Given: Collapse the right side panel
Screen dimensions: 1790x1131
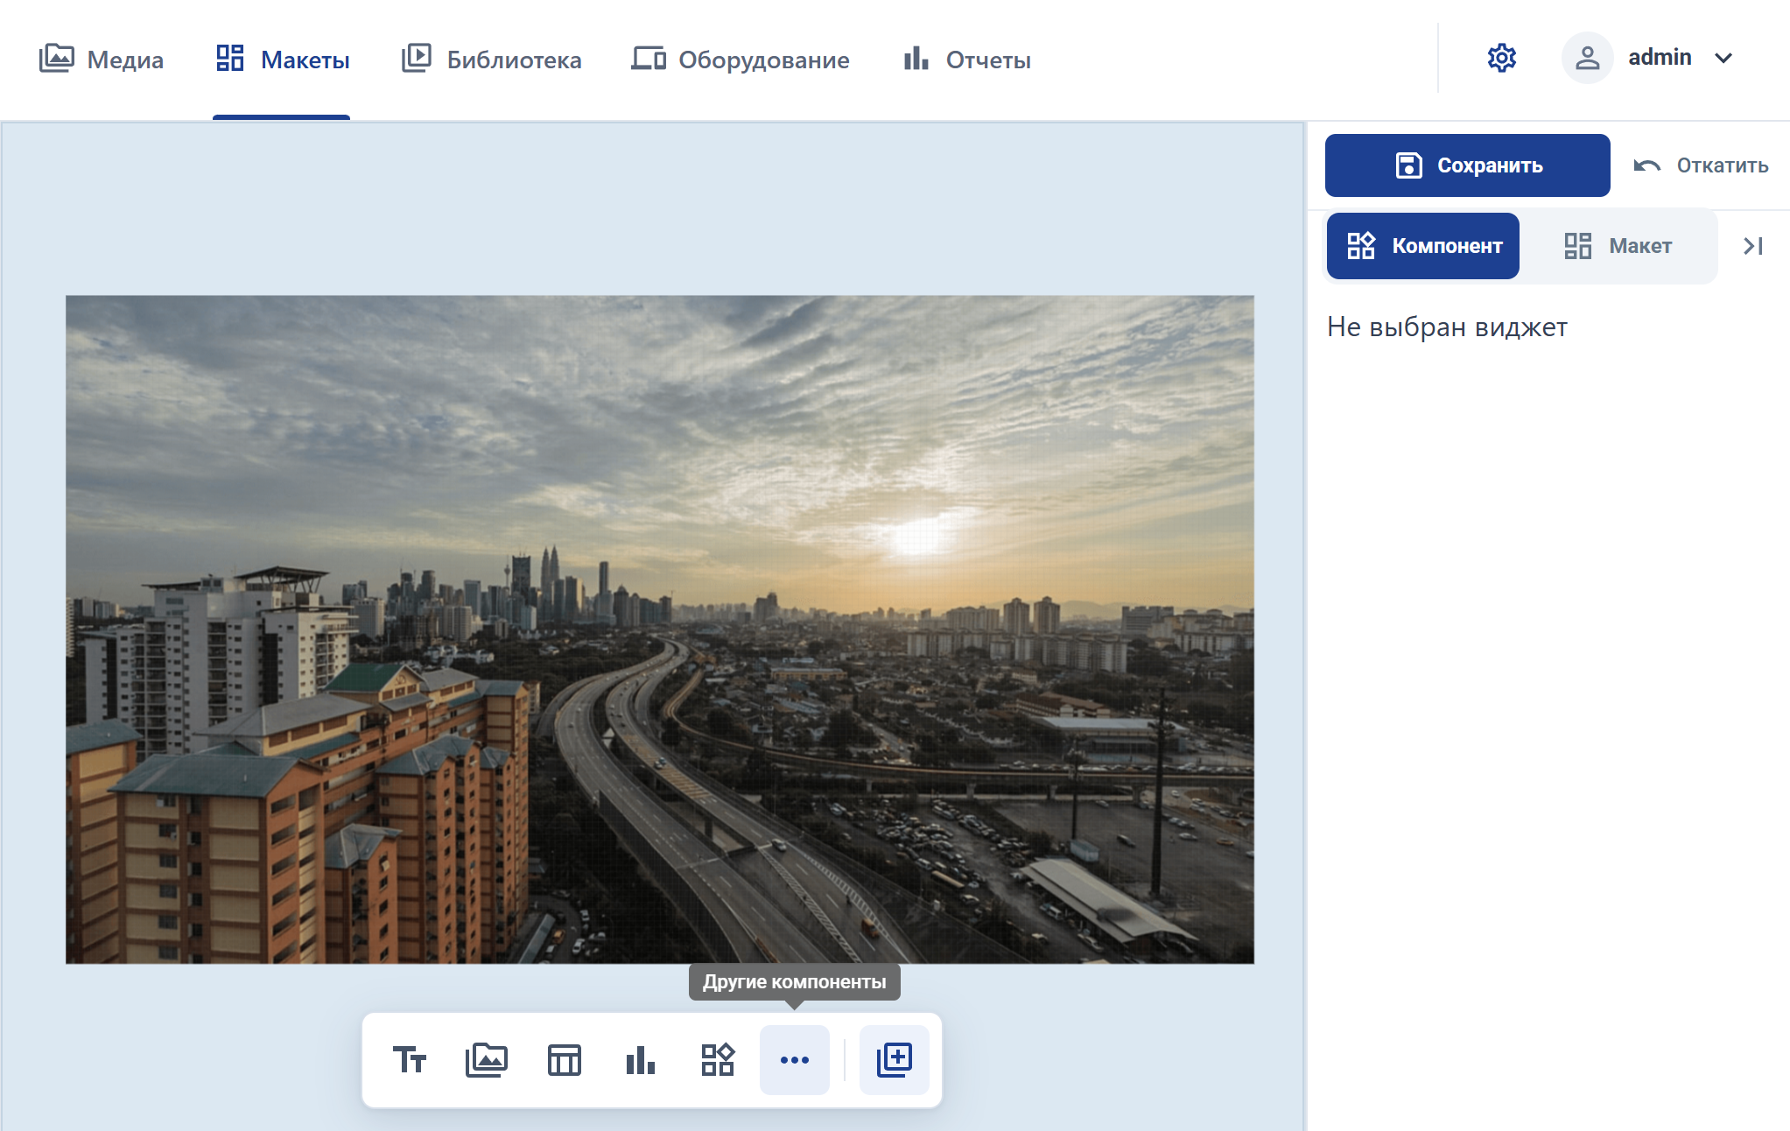Looking at the screenshot, I should 1752,246.
